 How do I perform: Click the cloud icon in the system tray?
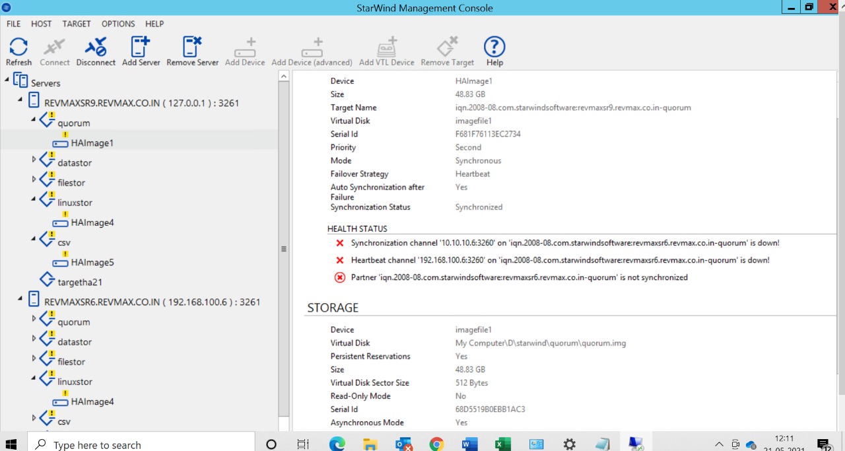pyautogui.click(x=751, y=444)
